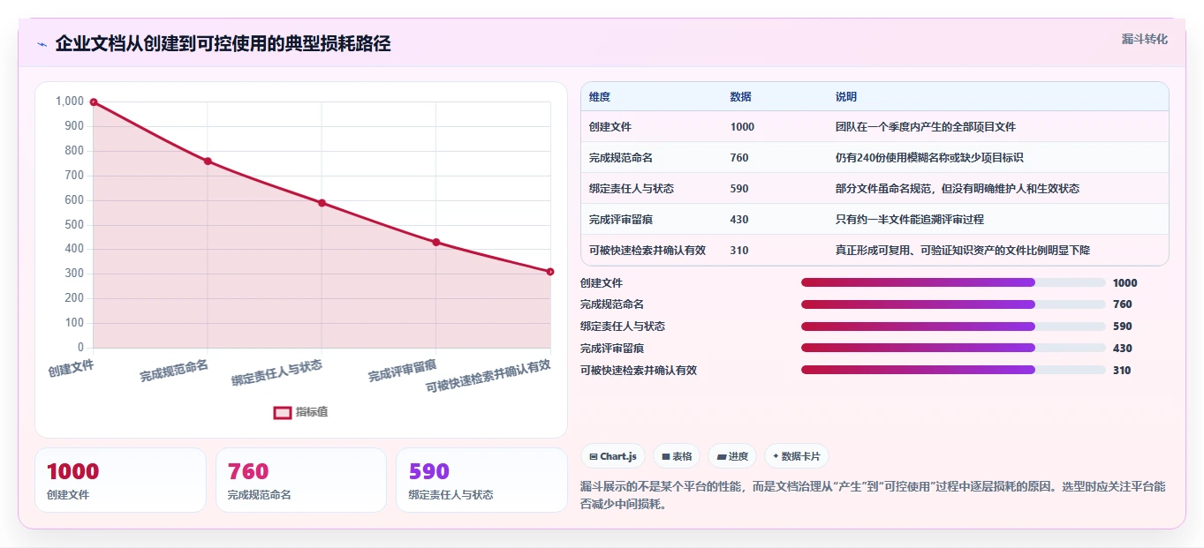The image size is (1204, 548).
Task: Click the 漏斗转化 tag in the header
Action: (x=1145, y=39)
